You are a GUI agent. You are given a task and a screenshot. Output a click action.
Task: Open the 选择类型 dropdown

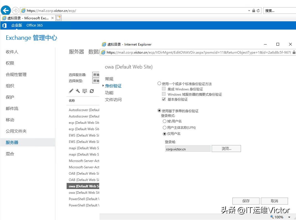tap(96, 81)
